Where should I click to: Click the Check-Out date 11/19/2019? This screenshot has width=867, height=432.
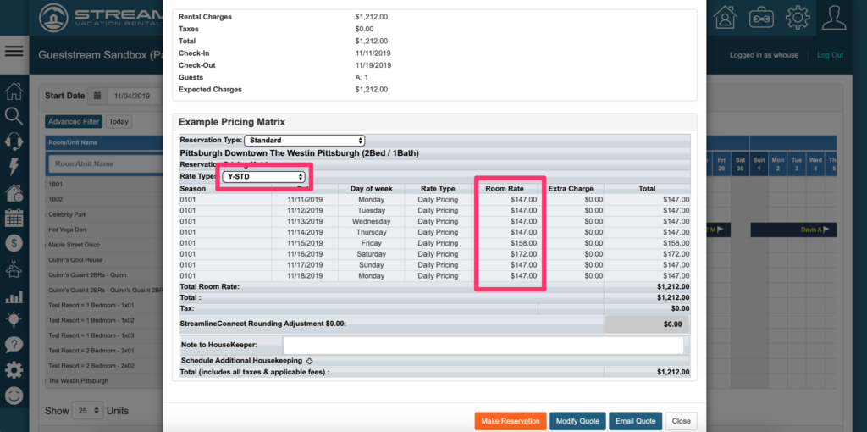point(373,65)
